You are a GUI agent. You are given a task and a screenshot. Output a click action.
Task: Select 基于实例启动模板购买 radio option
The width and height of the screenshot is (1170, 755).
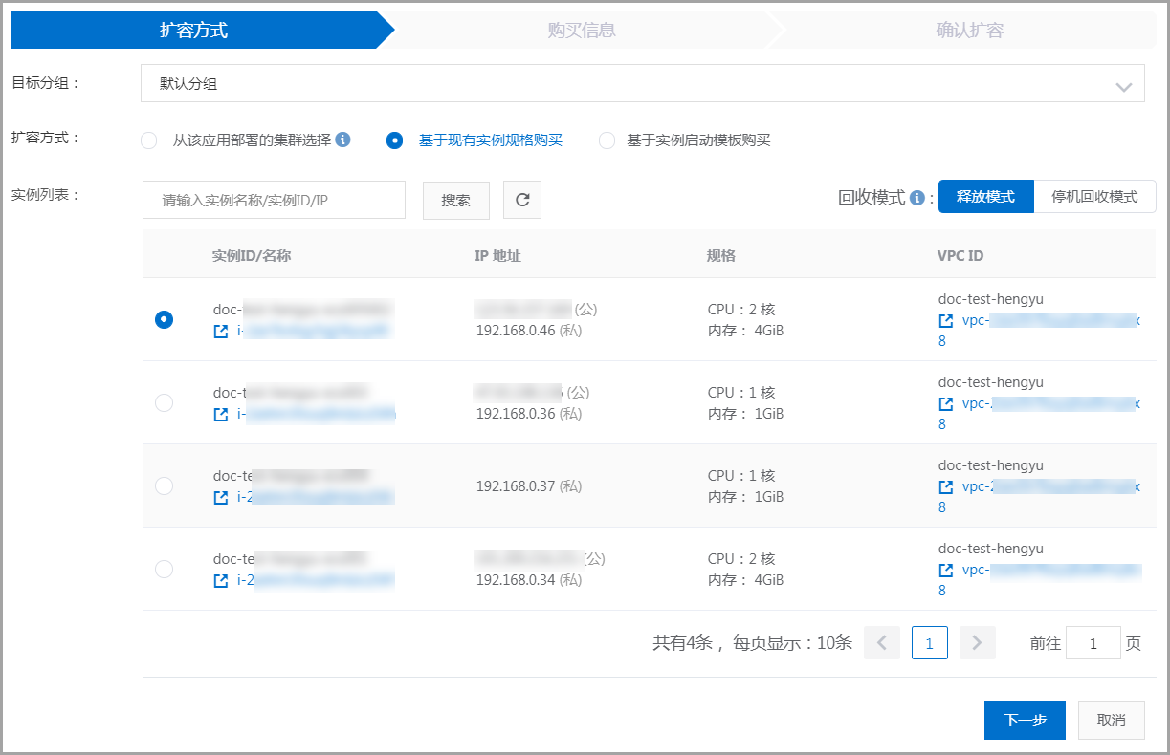[x=607, y=140]
